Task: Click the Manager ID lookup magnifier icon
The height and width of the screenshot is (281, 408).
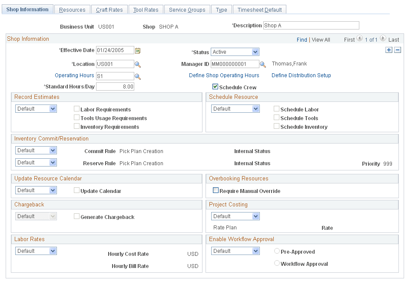Action: [263, 65]
